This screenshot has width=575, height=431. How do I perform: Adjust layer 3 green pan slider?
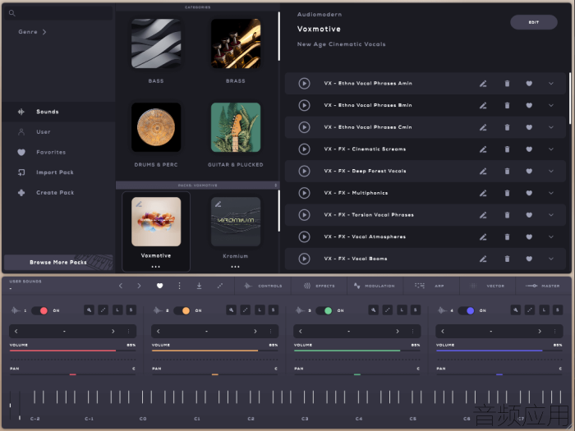pyautogui.click(x=356, y=374)
